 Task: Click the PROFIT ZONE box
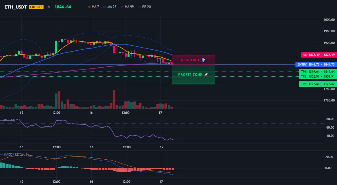click(x=194, y=74)
